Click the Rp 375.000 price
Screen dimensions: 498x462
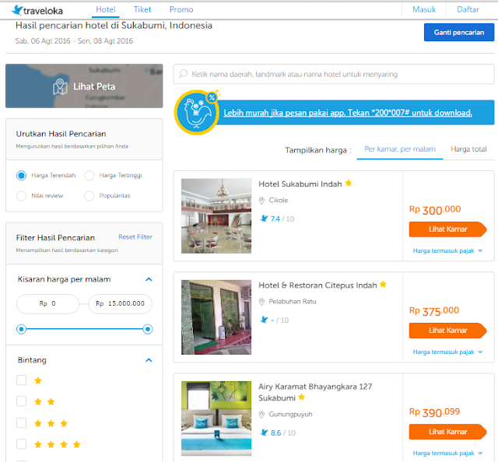click(434, 311)
